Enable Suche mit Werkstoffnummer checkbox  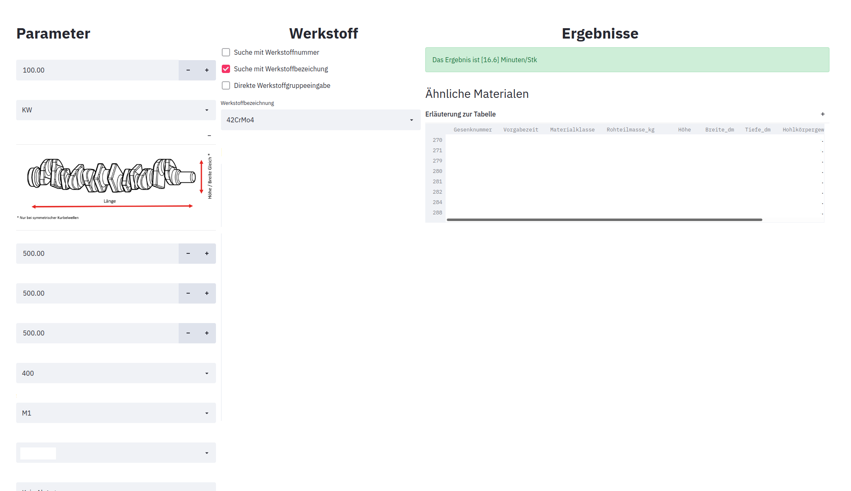(226, 52)
